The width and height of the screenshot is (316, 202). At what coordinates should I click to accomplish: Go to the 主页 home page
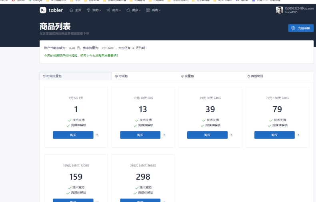pos(75,10)
